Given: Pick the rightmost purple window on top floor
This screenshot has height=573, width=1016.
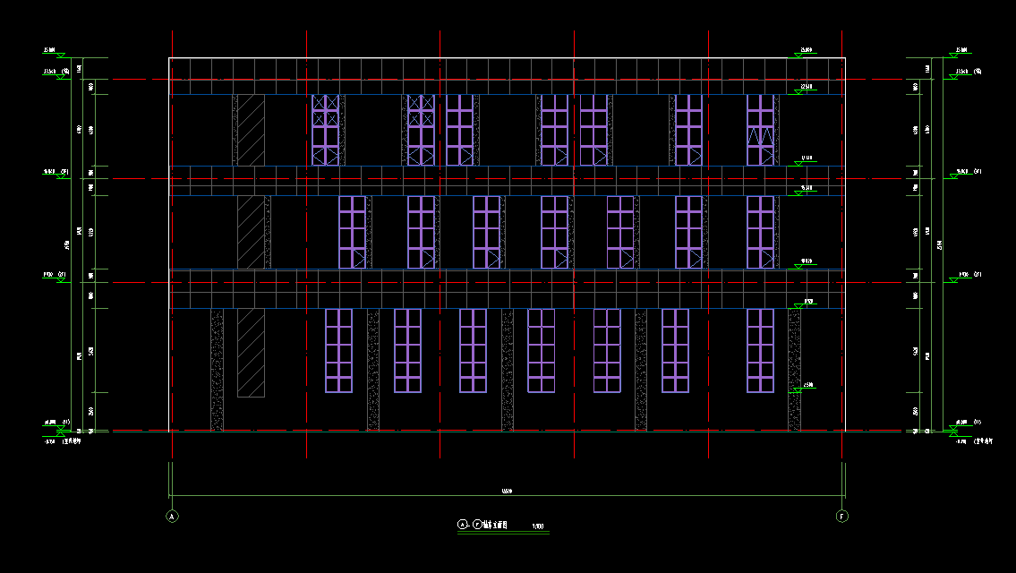Looking at the screenshot, I should (x=760, y=131).
